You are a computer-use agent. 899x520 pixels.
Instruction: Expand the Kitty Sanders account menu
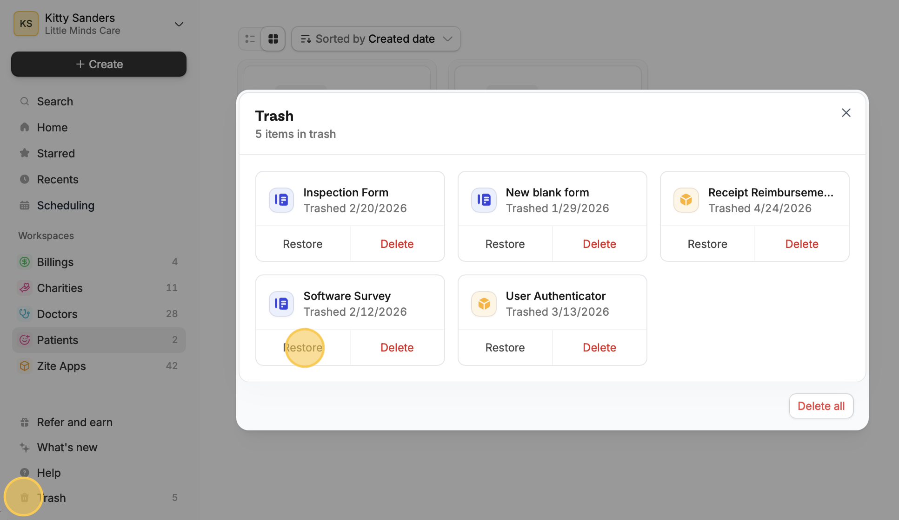(x=179, y=24)
